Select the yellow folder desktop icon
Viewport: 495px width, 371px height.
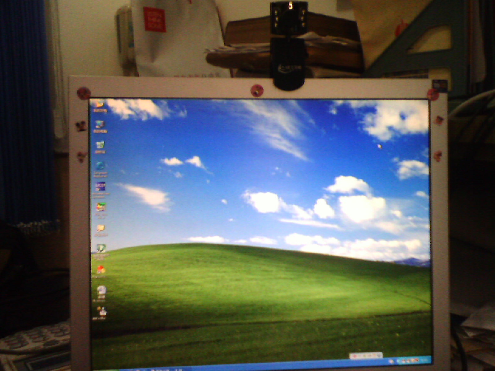point(101,228)
